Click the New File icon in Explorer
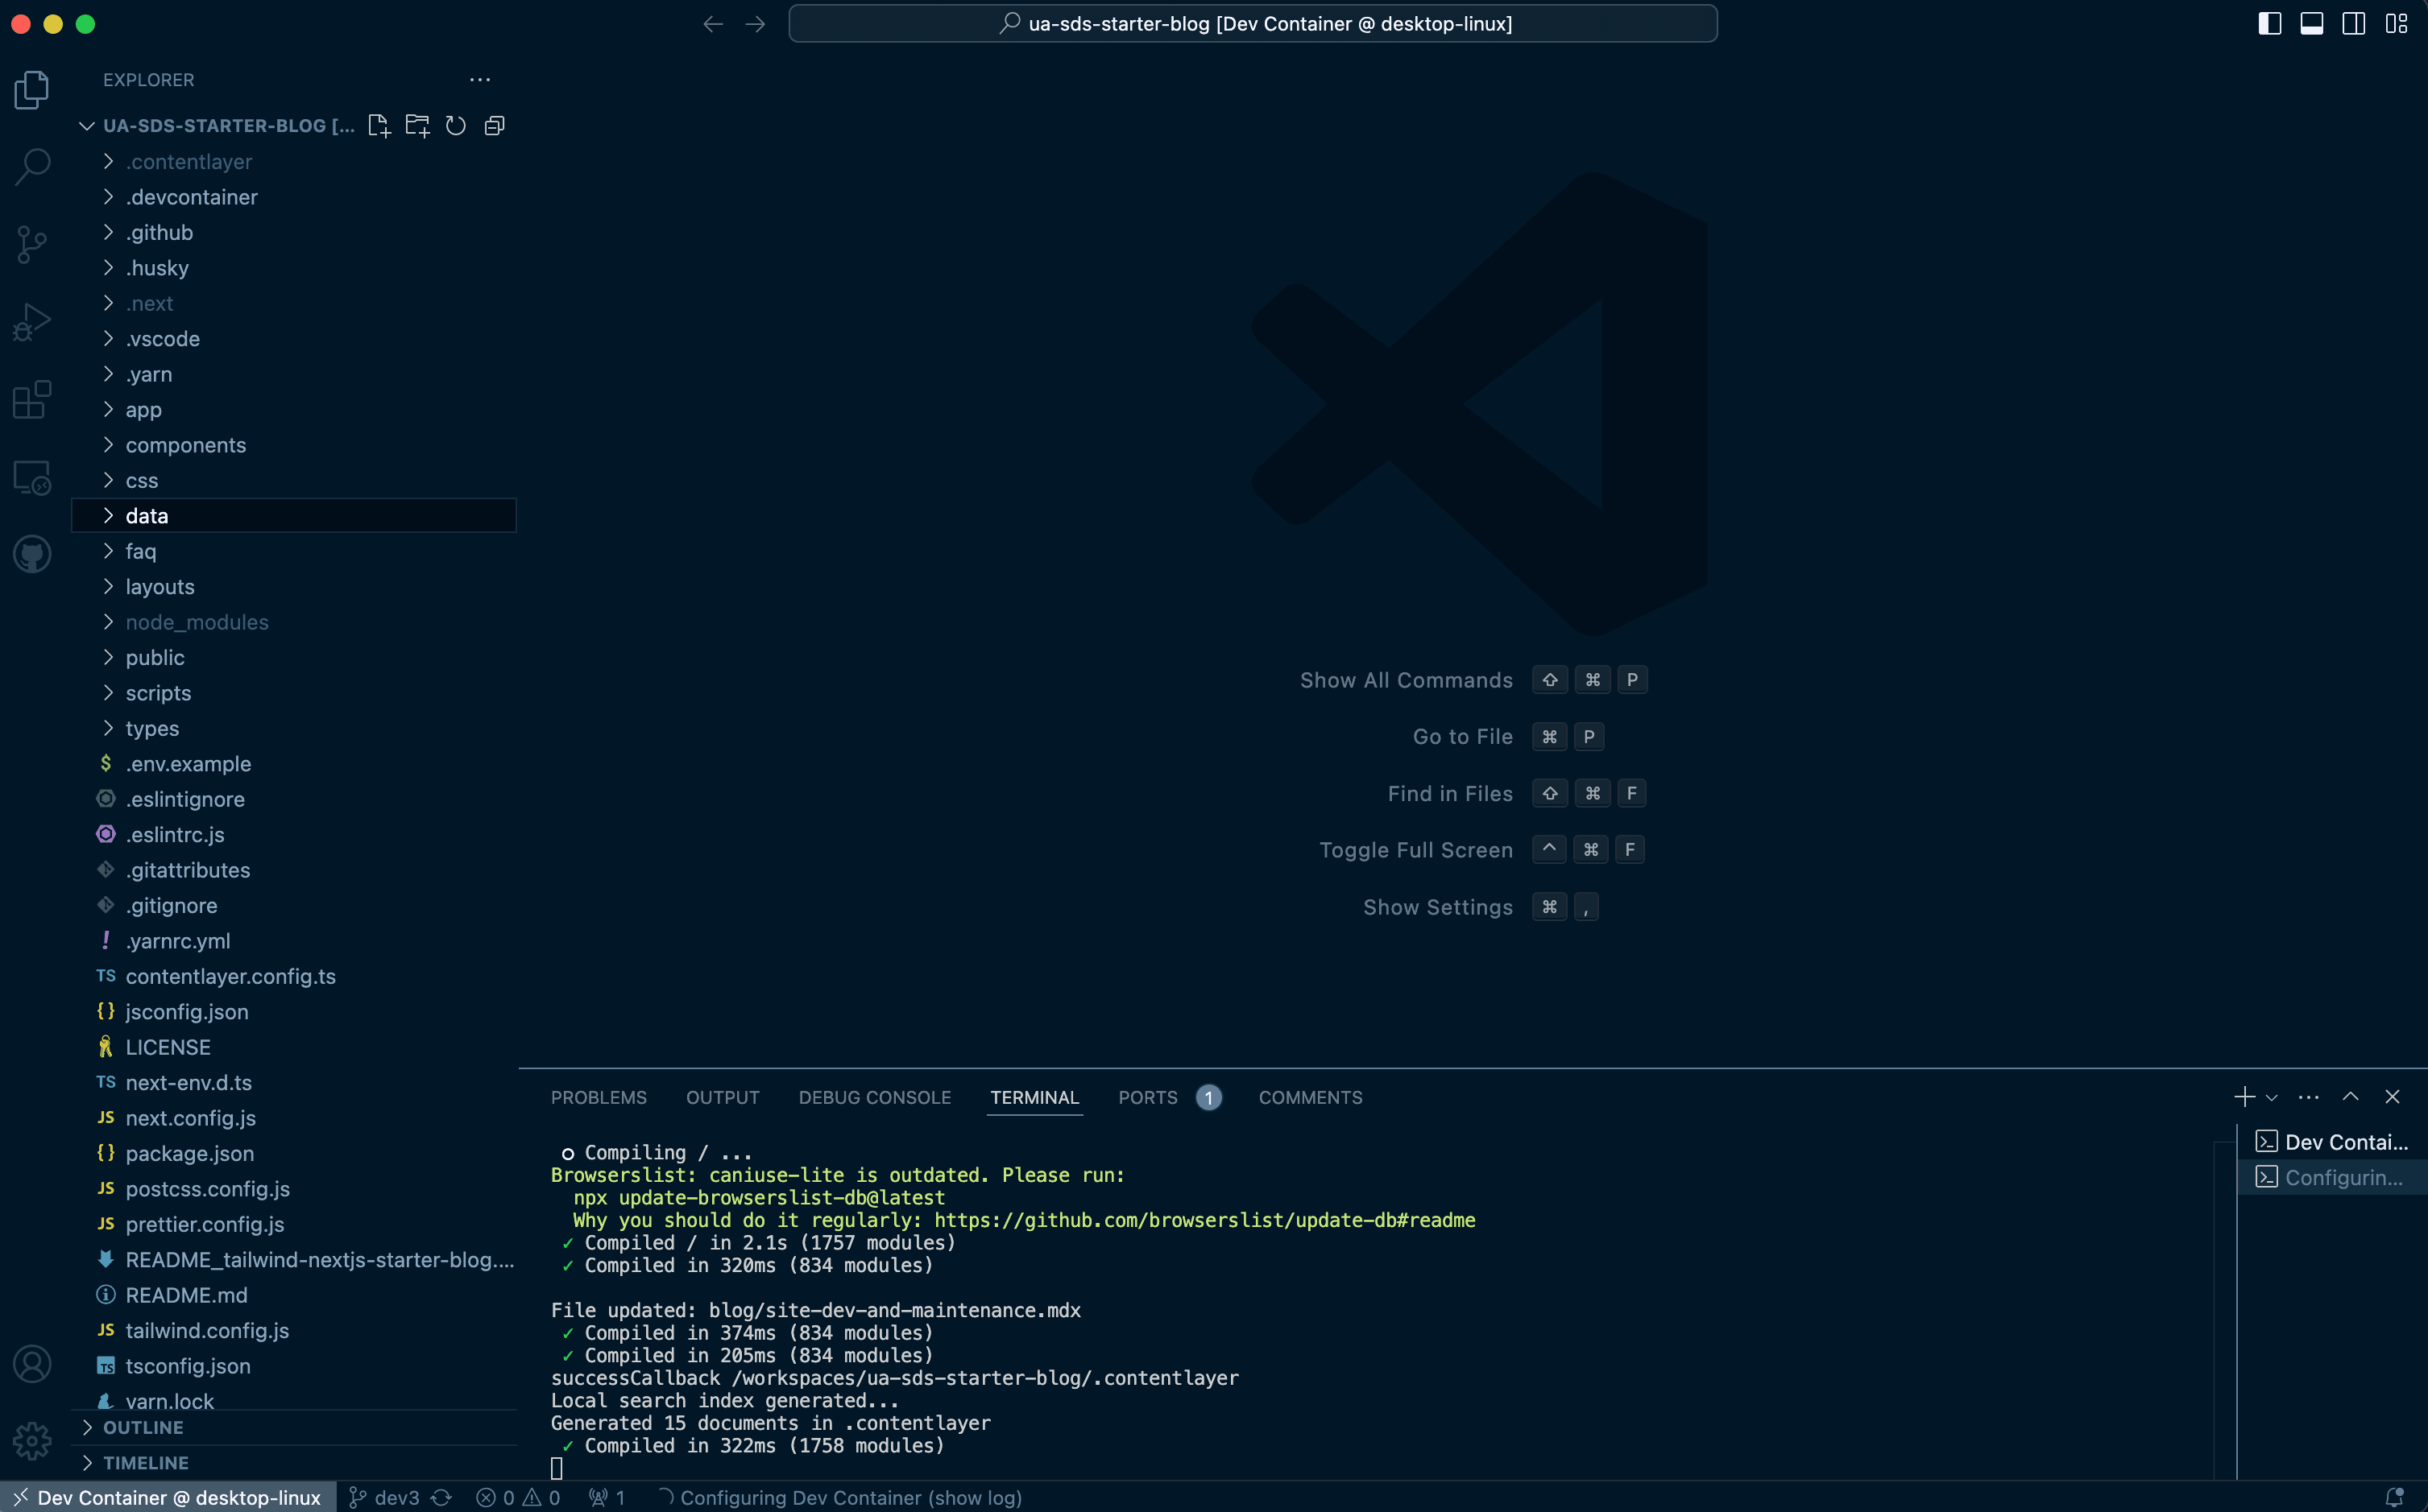This screenshot has height=1512, width=2428. (x=378, y=126)
